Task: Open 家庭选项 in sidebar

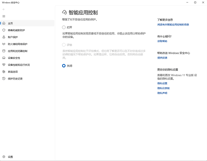Action: click(27, 72)
